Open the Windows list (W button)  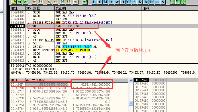pos(117,2)
